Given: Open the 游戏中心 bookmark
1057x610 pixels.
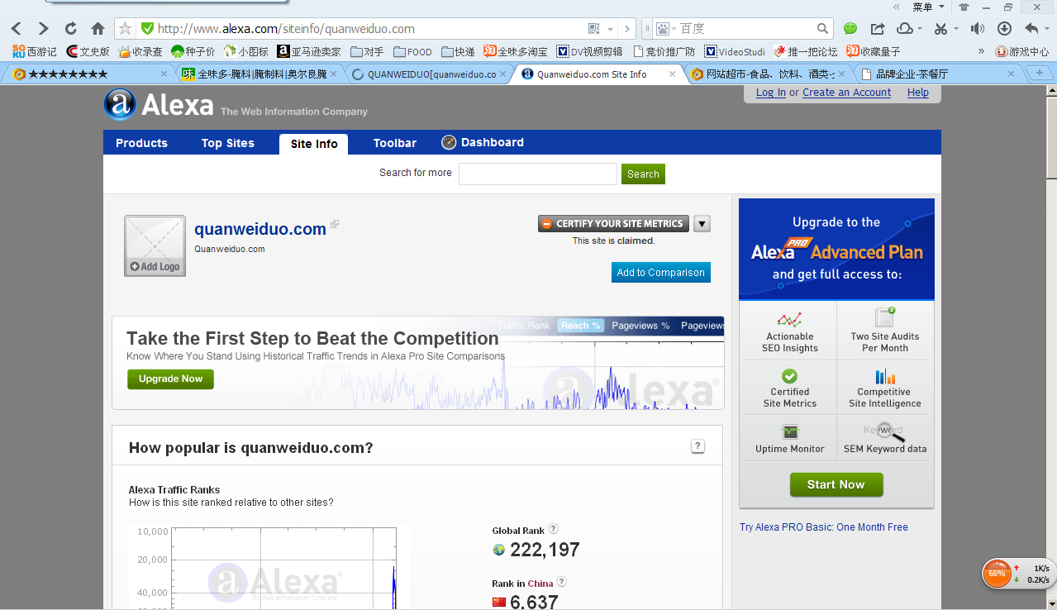Looking at the screenshot, I should (1022, 51).
